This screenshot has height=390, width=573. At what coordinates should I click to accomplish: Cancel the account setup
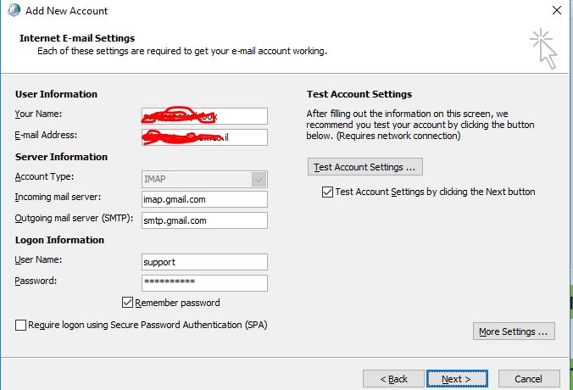coord(529,379)
